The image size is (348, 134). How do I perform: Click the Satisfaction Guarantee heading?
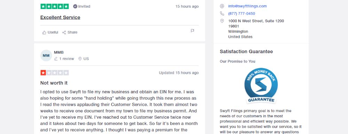[246, 52]
